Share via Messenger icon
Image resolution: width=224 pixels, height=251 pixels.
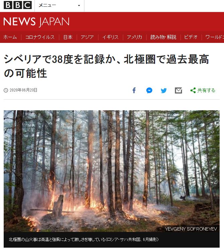tap(149, 90)
